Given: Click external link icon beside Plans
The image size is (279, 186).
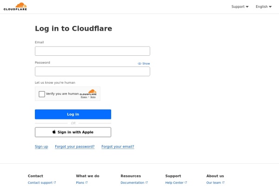Looking at the screenshot, I should click(86, 183).
